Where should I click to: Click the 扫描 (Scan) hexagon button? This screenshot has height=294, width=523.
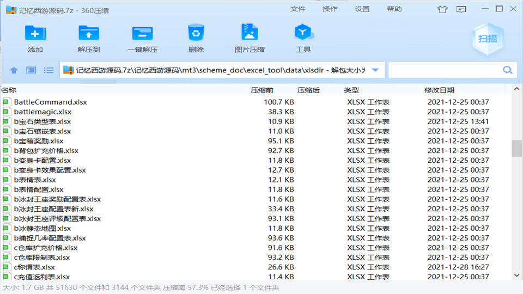coord(487,38)
